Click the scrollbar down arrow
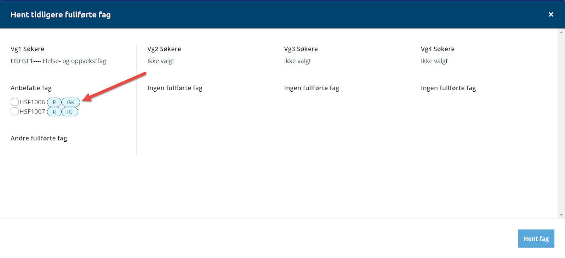Image resolution: width=565 pixels, height=258 pixels. (561, 215)
